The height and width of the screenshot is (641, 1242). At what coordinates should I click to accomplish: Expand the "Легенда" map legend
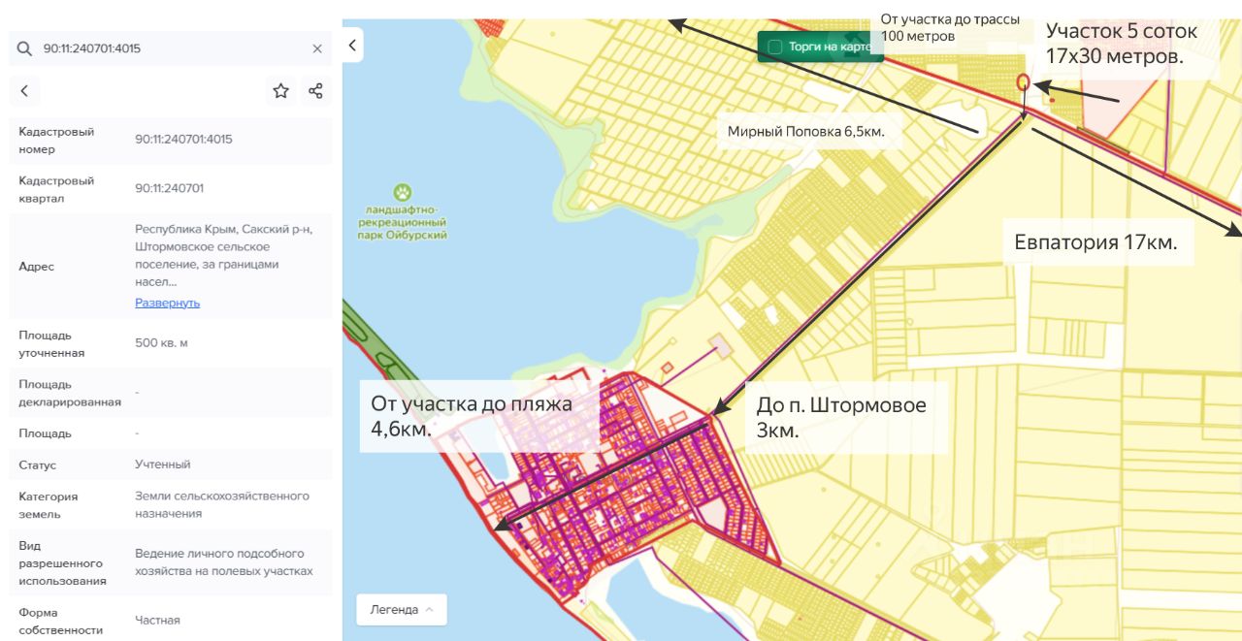point(402,610)
